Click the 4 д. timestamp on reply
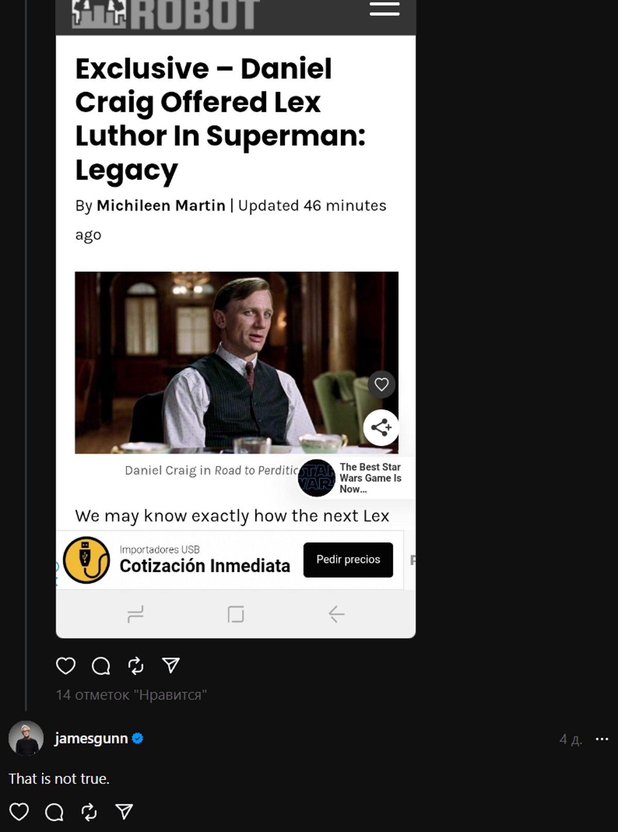 coord(571,739)
